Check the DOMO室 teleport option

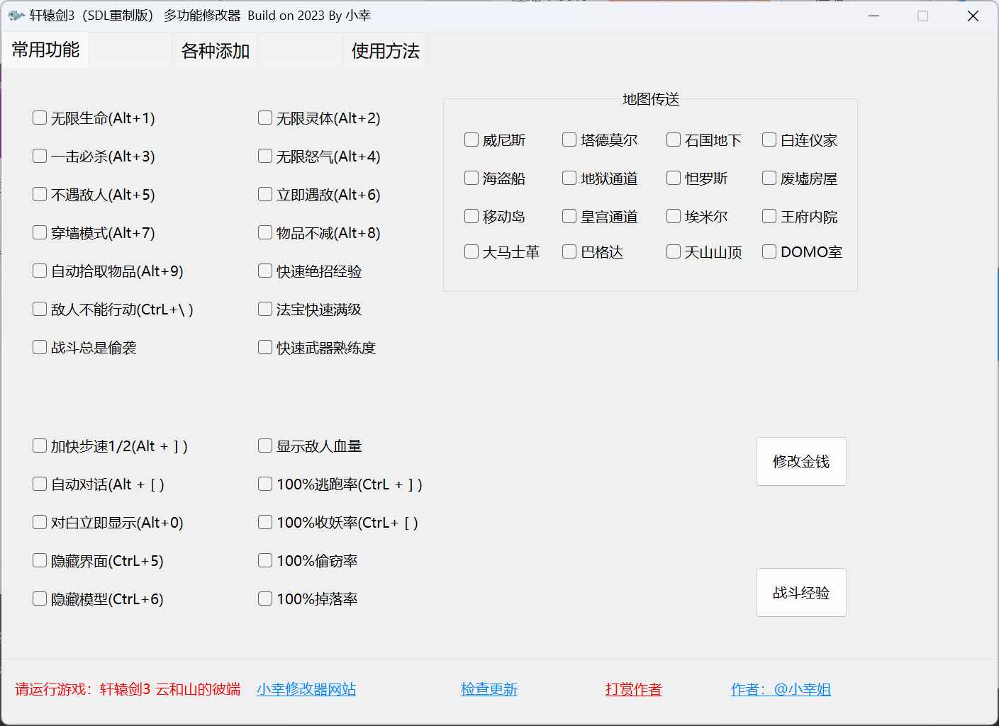769,251
